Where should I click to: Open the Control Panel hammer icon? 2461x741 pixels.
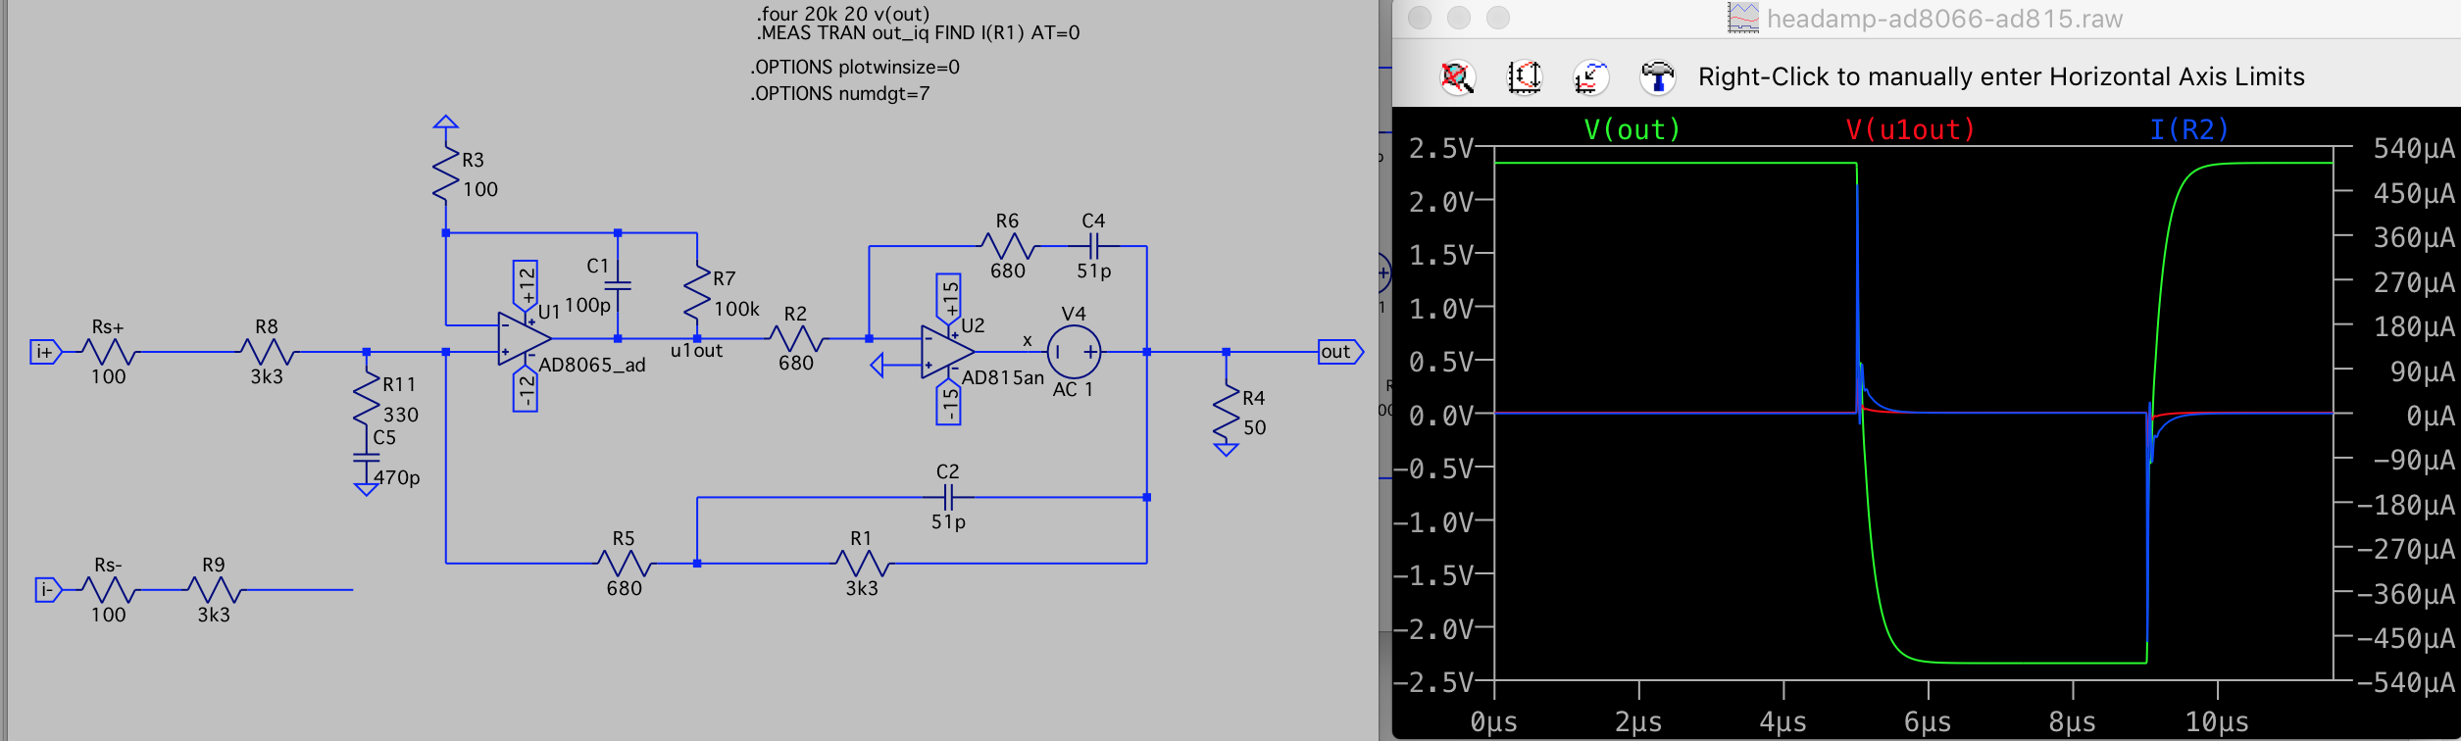coord(1657,76)
